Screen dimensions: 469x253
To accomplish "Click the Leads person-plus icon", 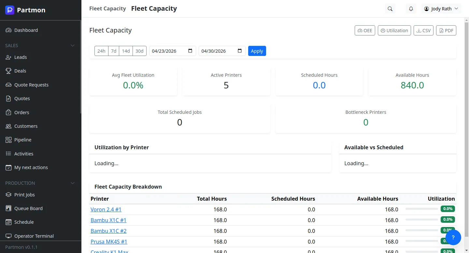I will pyautogui.click(x=8, y=57).
